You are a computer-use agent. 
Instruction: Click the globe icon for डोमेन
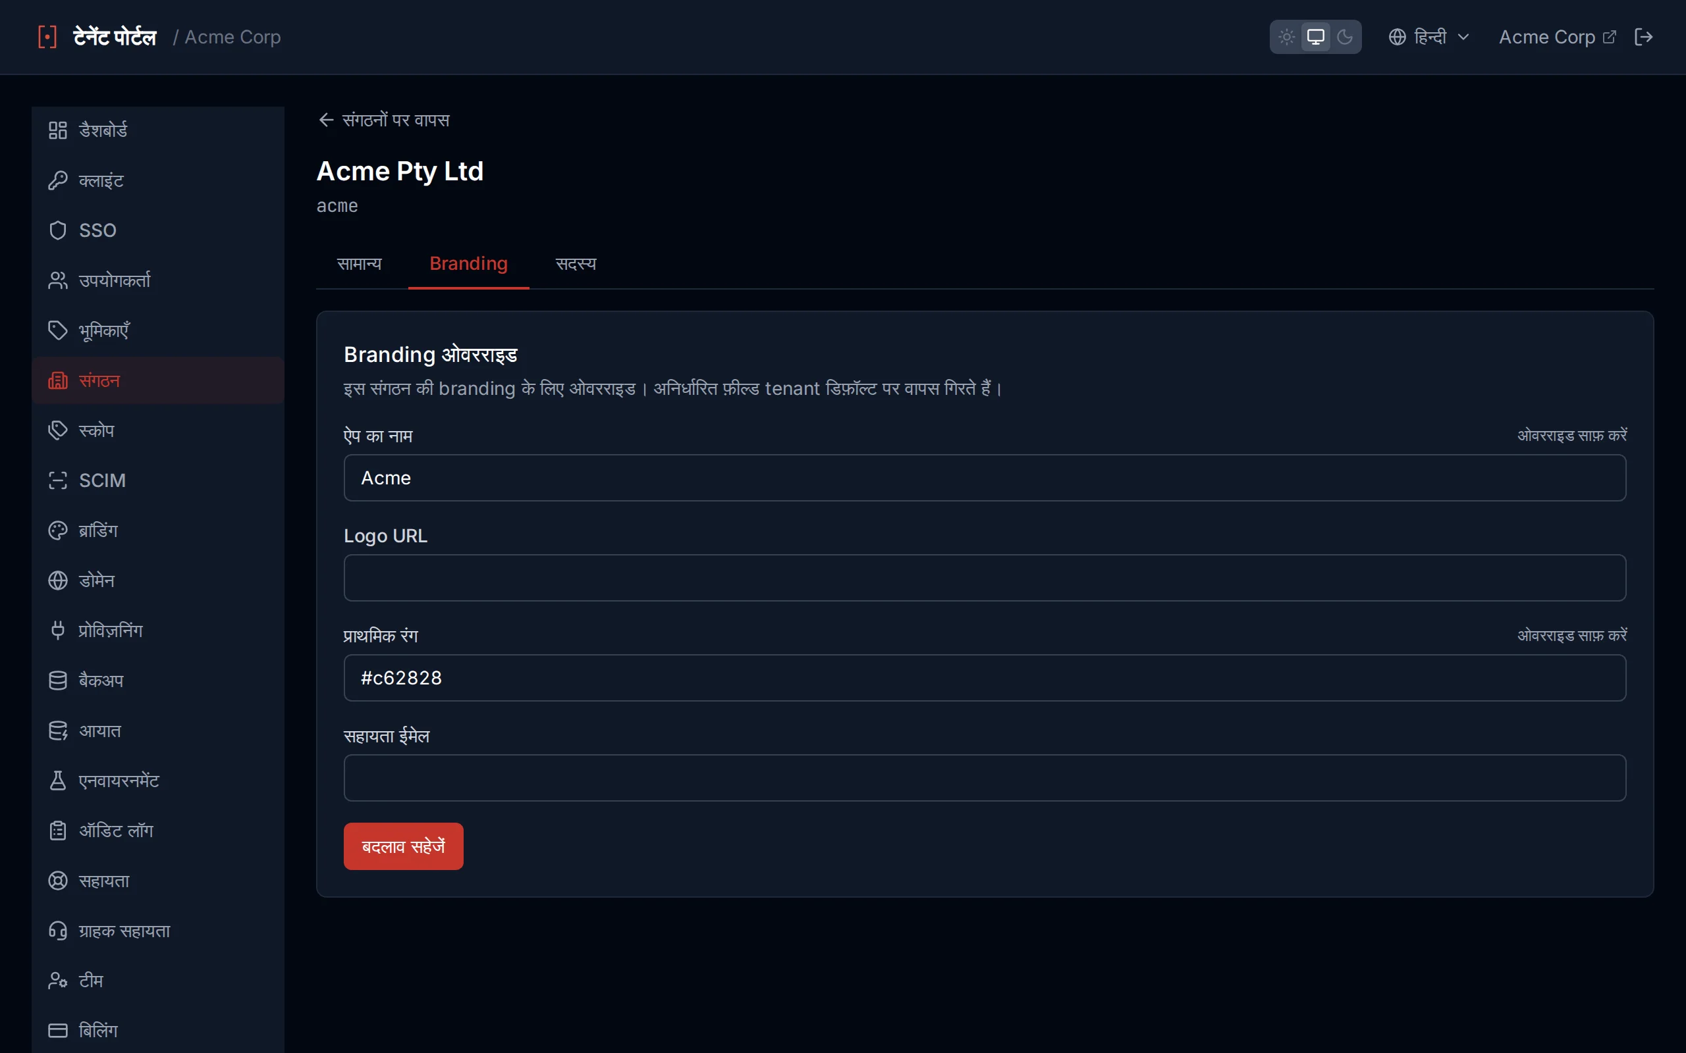[58, 581]
